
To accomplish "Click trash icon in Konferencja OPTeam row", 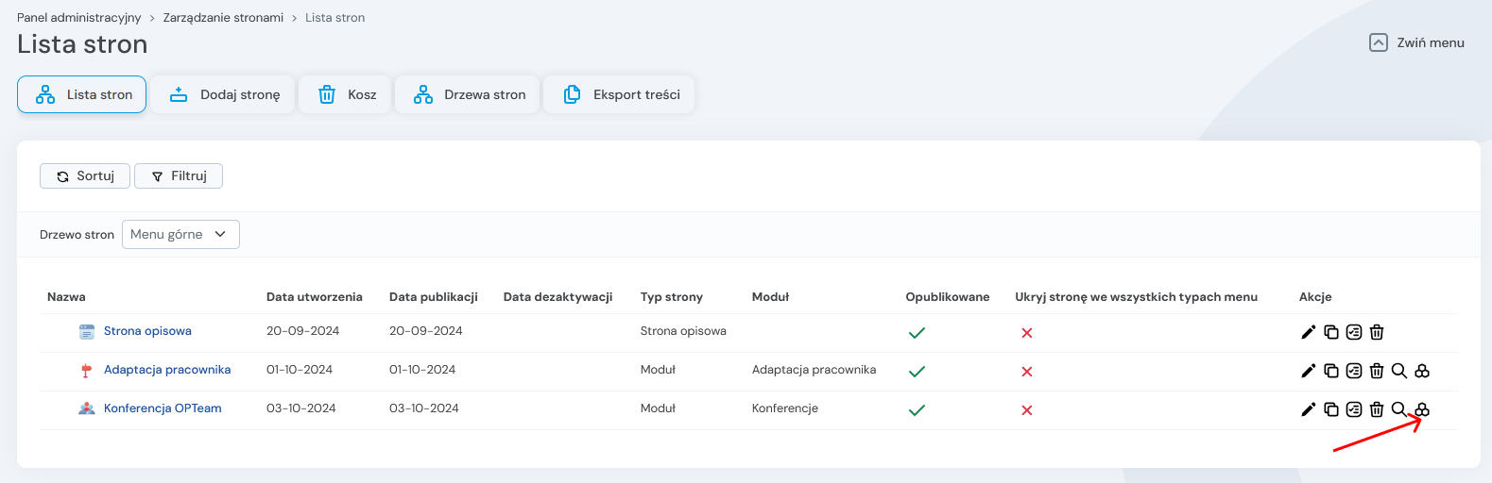I will tap(1377, 409).
